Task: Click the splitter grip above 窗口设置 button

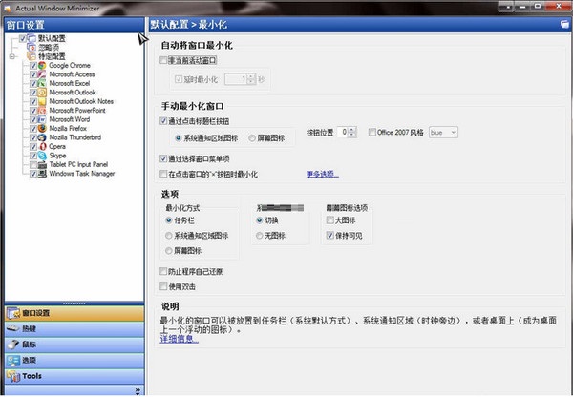Action: [74, 303]
